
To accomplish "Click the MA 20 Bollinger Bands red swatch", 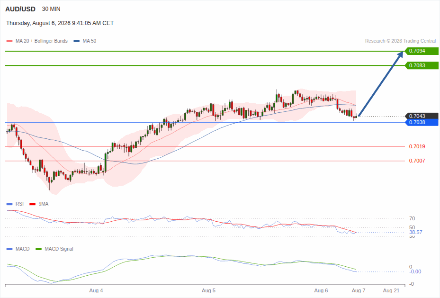I will (x=9, y=41).
